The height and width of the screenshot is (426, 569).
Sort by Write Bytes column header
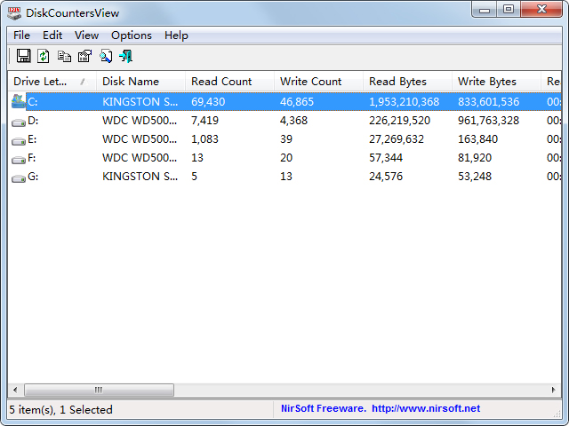(x=496, y=81)
